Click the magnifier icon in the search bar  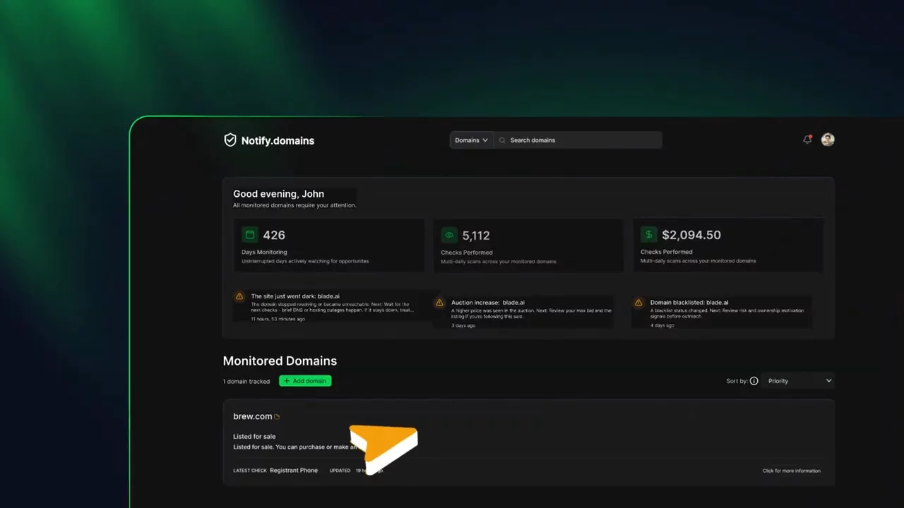click(x=502, y=140)
